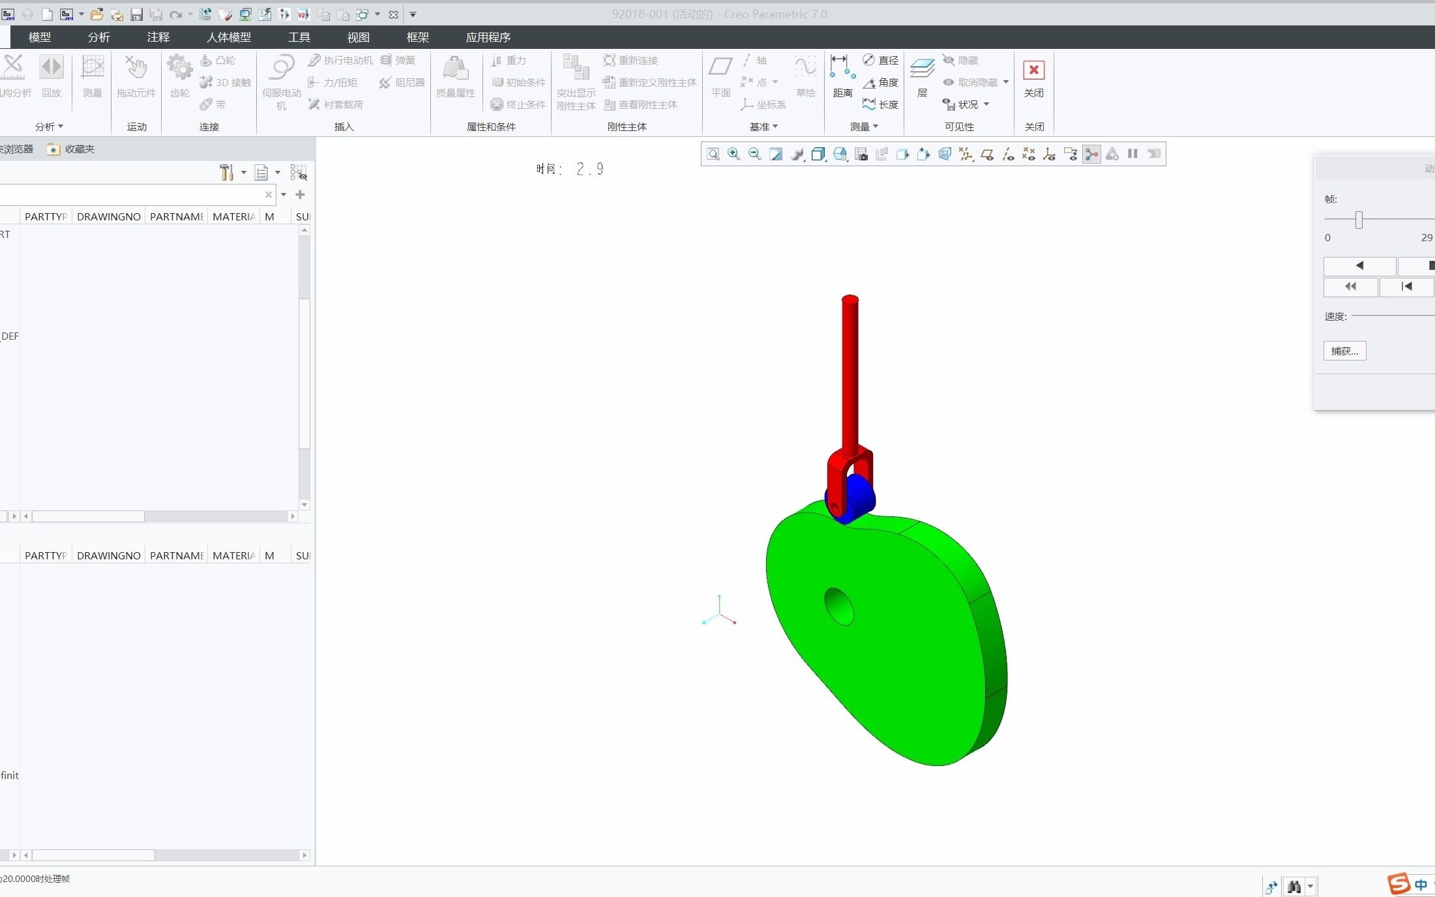Screen dimensions: 1435x897
Task: Toggle plane display visibility in graphics toolbar
Action: (x=986, y=154)
